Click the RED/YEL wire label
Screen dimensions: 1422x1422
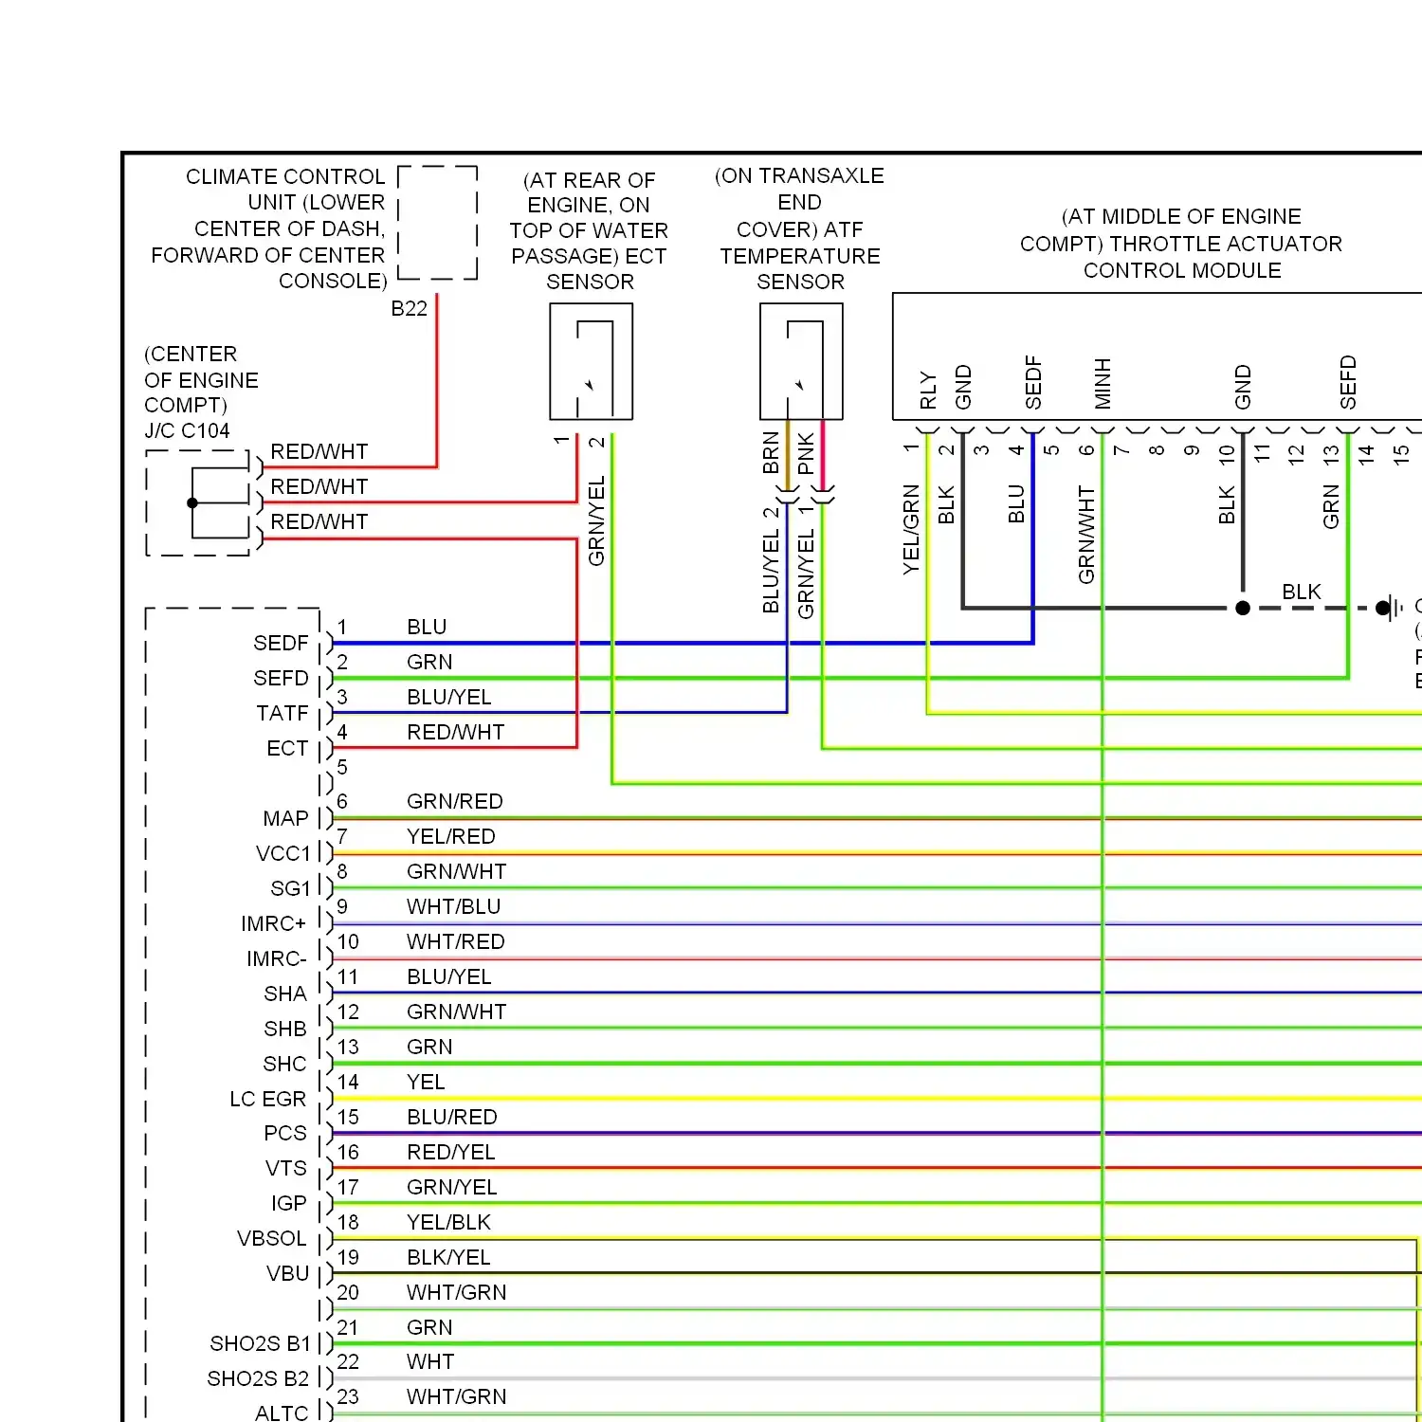point(451,1152)
